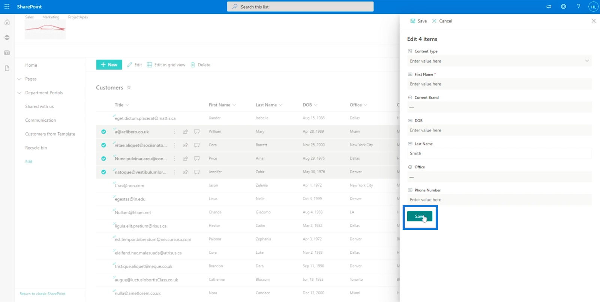The height and width of the screenshot is (302, 600).
Task: Show more actions for vitae.aliquet row
Action: point(174,145)
